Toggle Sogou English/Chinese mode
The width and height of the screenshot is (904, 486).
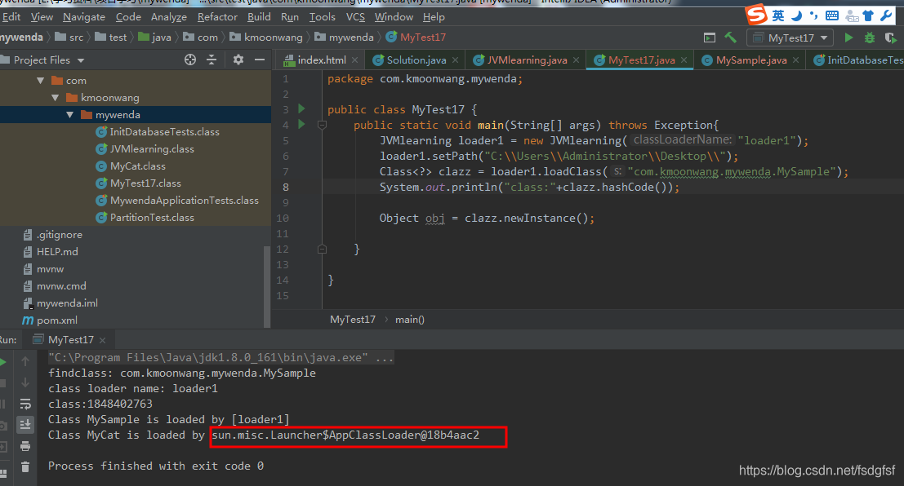coord(778,15)
